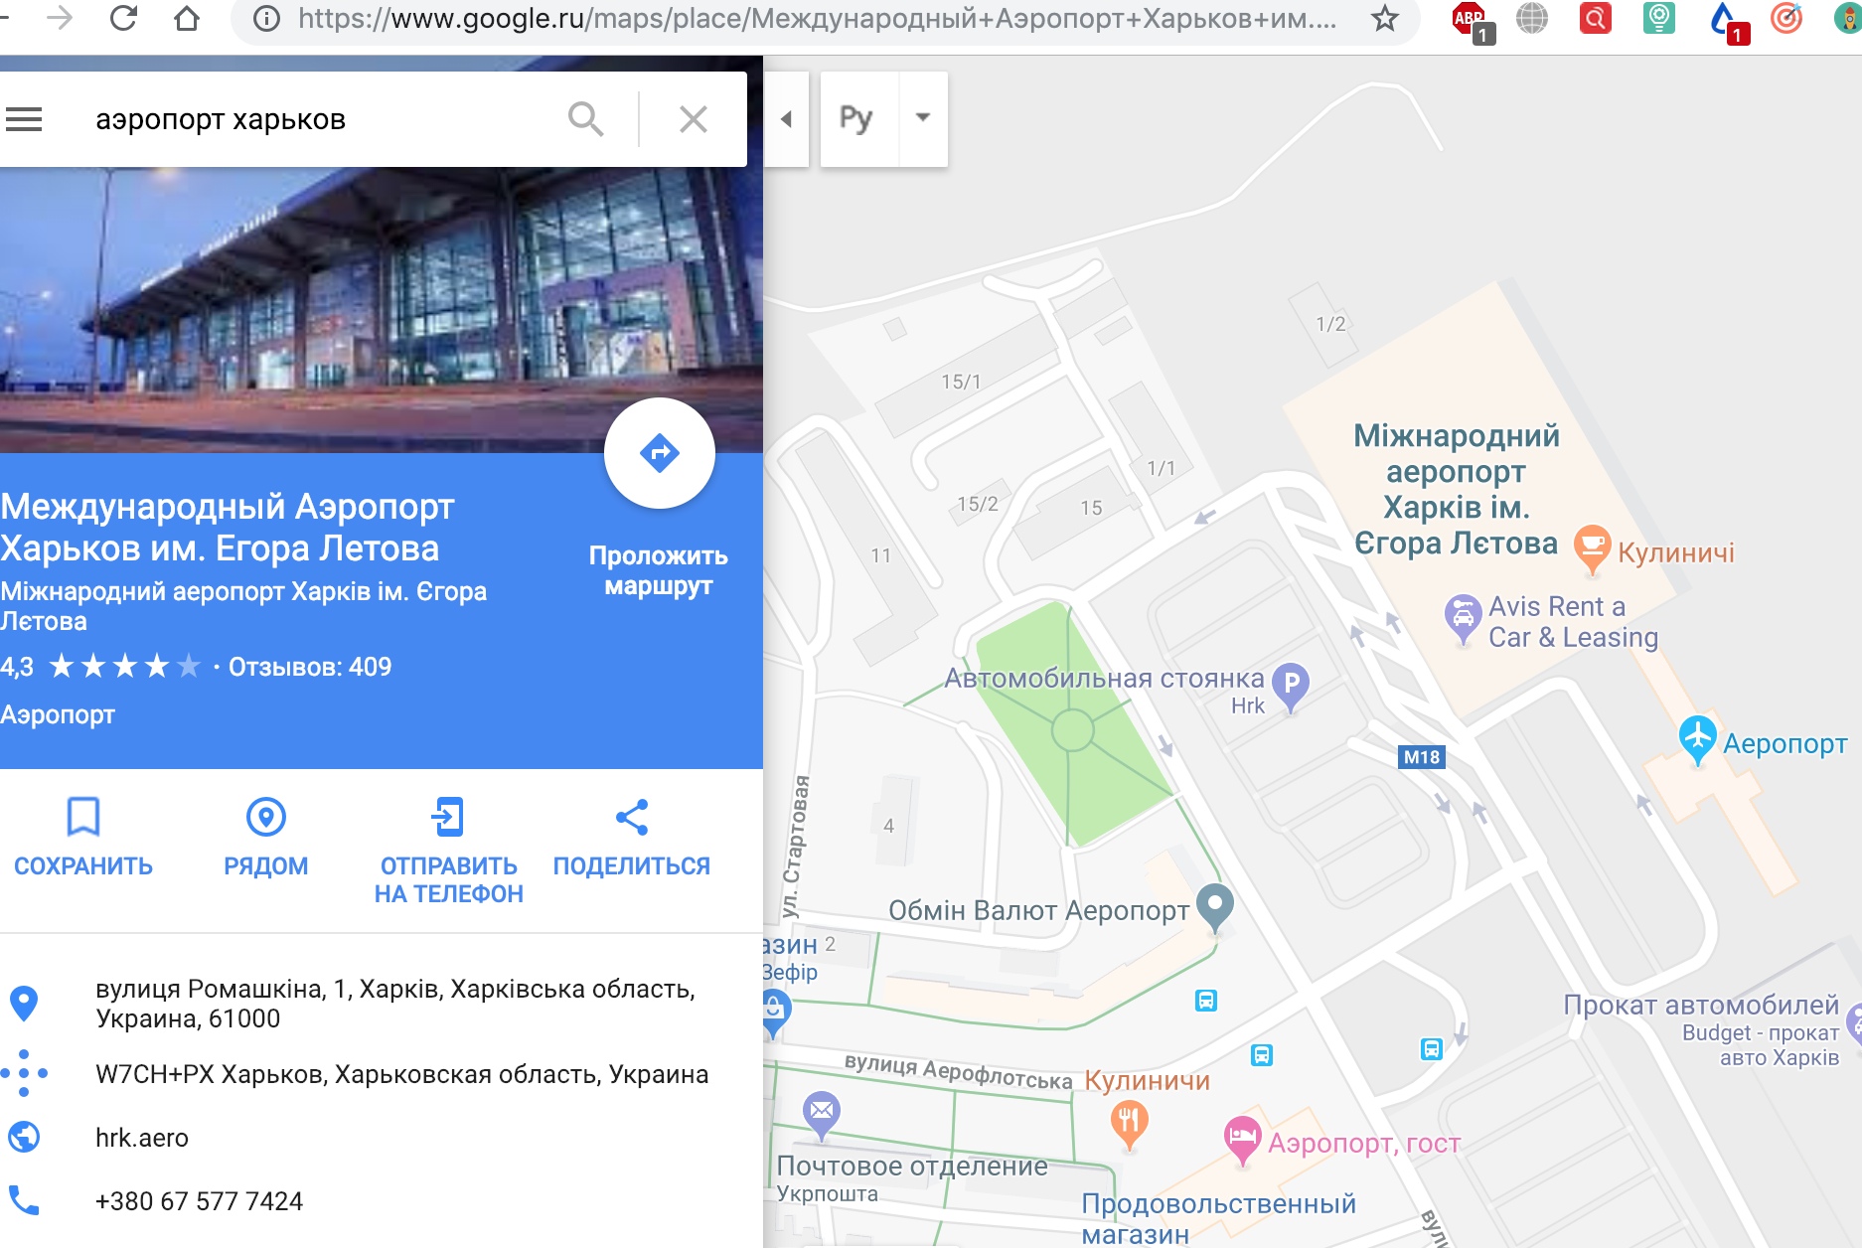Image resolution: width=1862 pixels, height=1248 pixels.
Task: Click the СОХРАНИТЬ bookmark icon
Action: click(83, 817)
